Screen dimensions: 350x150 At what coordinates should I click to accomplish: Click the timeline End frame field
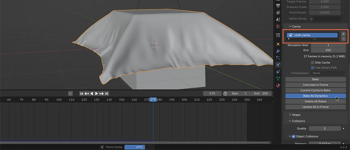(x=261, y=94)
